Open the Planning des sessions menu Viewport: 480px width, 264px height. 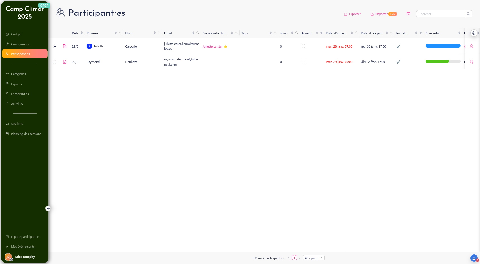pos(26,134)
